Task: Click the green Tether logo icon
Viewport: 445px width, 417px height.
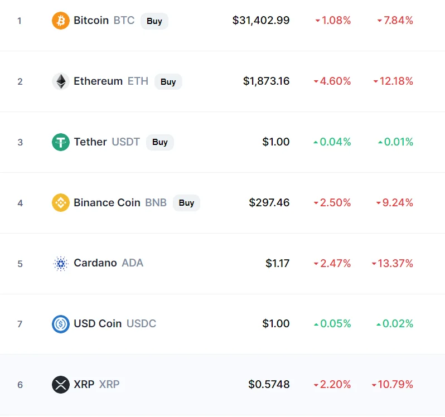Action: [61, 142]
